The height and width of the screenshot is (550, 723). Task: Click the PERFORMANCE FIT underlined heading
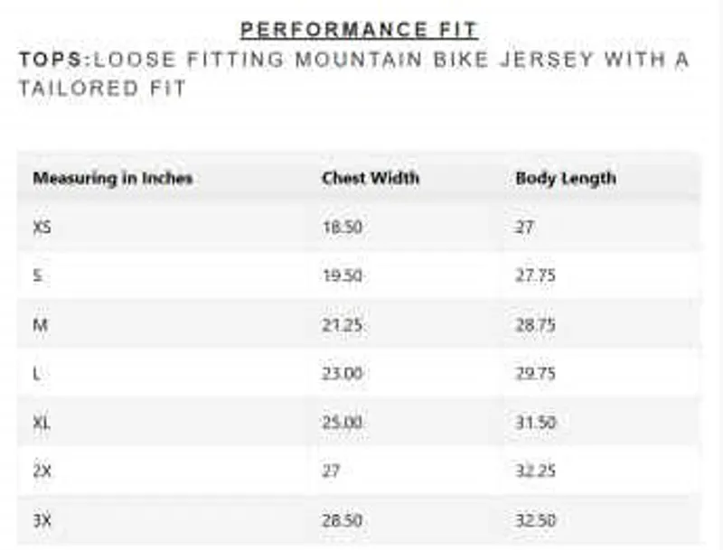[359, 29]
